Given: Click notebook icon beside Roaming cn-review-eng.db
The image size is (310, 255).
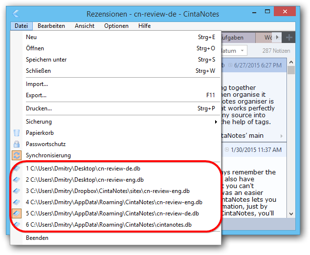Looking at the screenshot, I should tap(17, 202).
